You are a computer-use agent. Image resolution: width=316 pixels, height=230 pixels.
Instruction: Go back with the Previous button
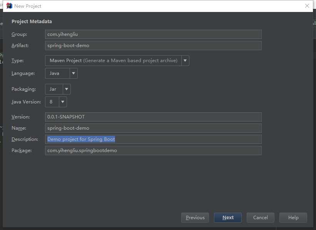(195, 218)
